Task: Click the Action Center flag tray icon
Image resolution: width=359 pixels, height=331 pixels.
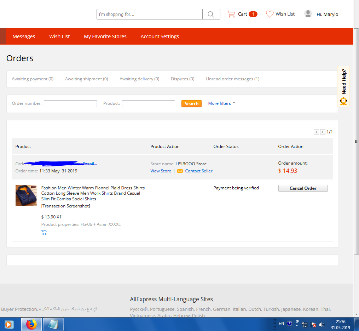Action: [313, 324]
